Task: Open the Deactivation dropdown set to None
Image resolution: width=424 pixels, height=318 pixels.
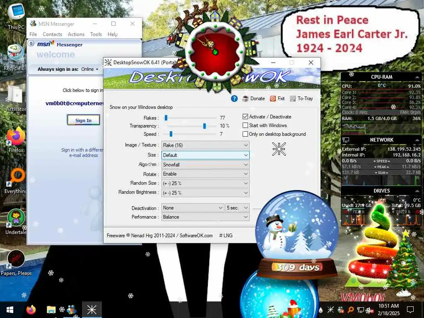Action: [193, 208]
